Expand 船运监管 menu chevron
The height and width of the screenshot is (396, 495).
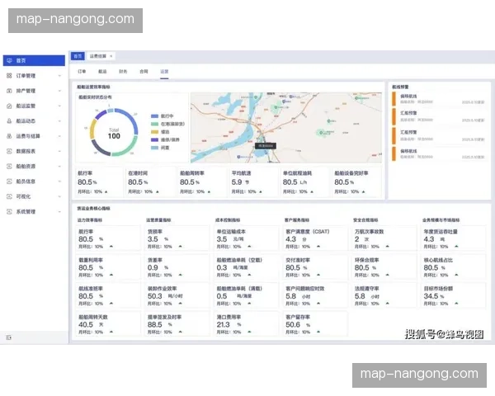[x=59, y=106]
